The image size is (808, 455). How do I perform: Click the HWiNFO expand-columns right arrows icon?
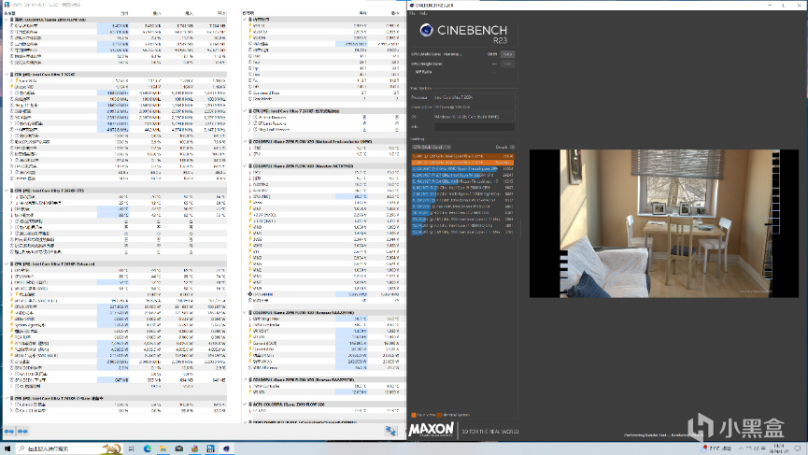point(22,432)
